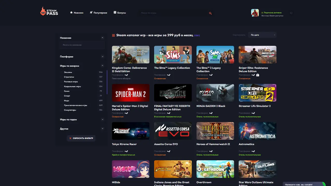This screenshot has height=186, width=331.
Task: Open The Sims Legacy Collection title link
Action: pos(172,68)
